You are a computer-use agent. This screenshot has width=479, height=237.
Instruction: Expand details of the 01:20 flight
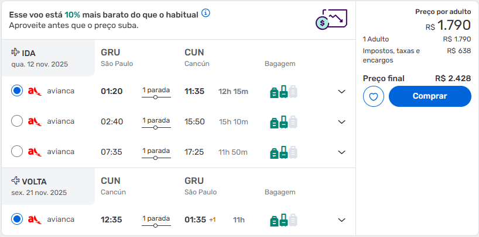pos(342,92)
